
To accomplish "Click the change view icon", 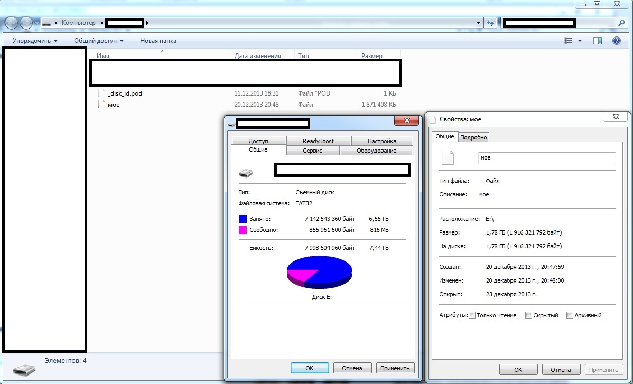I will pyautogui.click(x=569, y=41).
